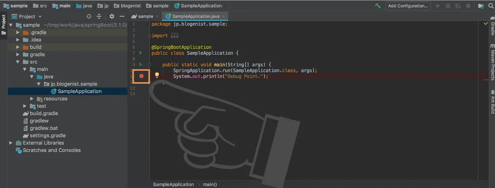495x188 pixels.
Task: Expand the External Libraries node
Action: pos(11,143)
